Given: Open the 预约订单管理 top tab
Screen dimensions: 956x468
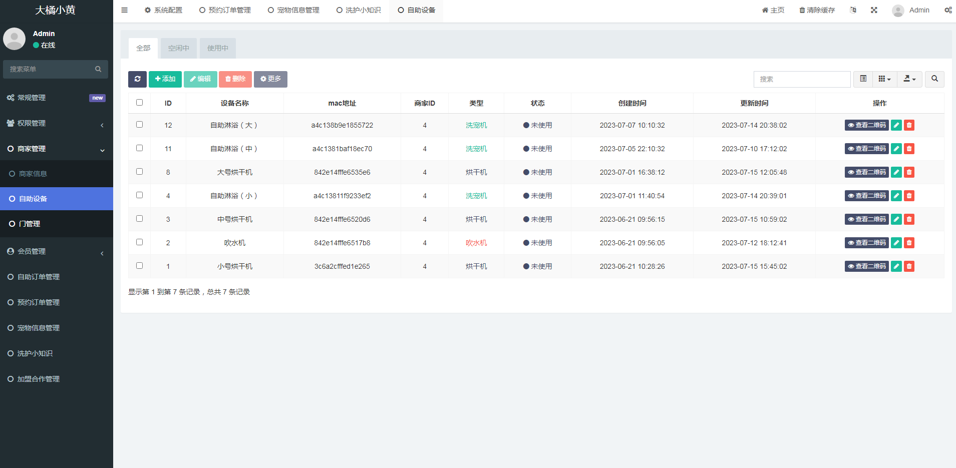Looking at the screenshot, I should coord(225,10).
